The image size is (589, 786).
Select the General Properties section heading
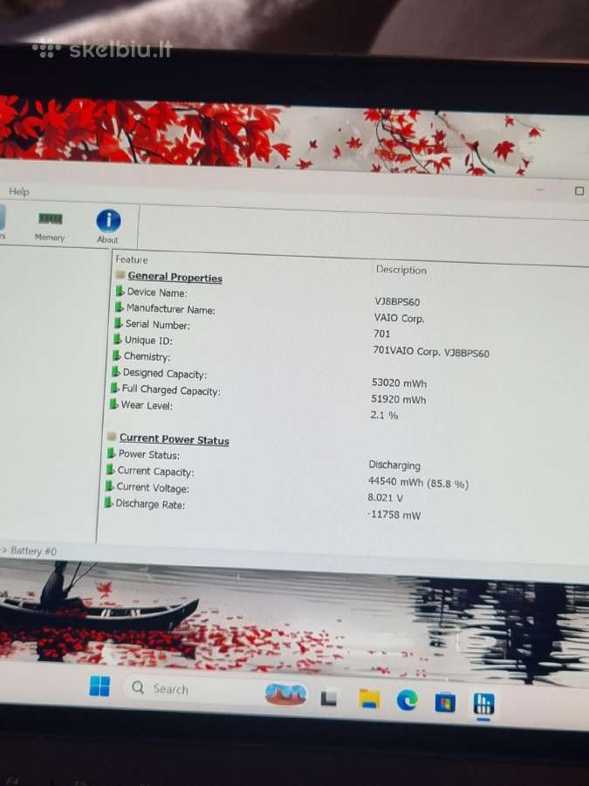tap(175, 277)
